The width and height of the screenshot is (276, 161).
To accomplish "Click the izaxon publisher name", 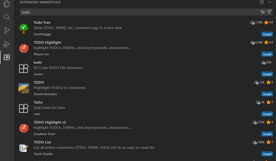I will click(38, 74).
